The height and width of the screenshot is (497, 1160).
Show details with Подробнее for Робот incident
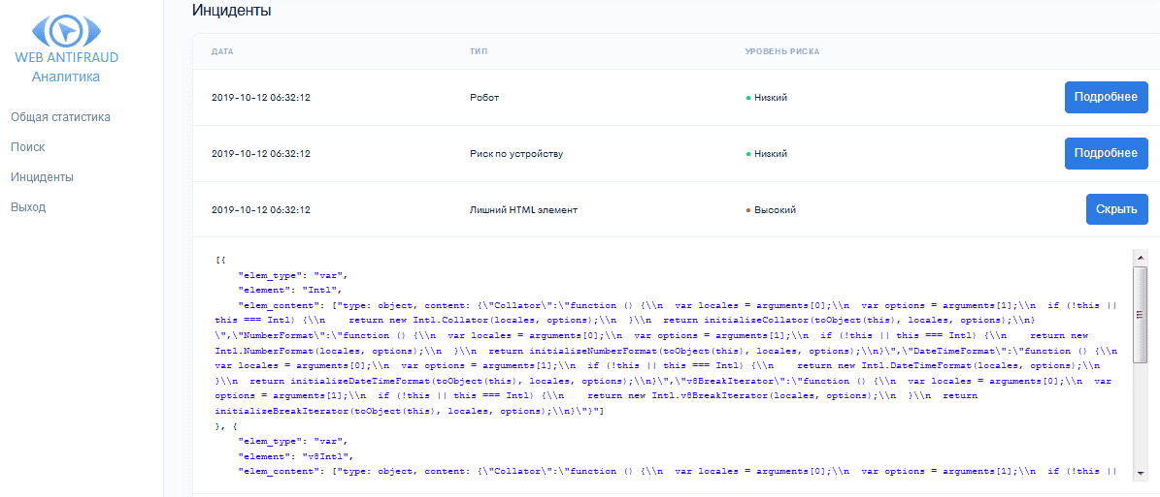(1106, 98)
